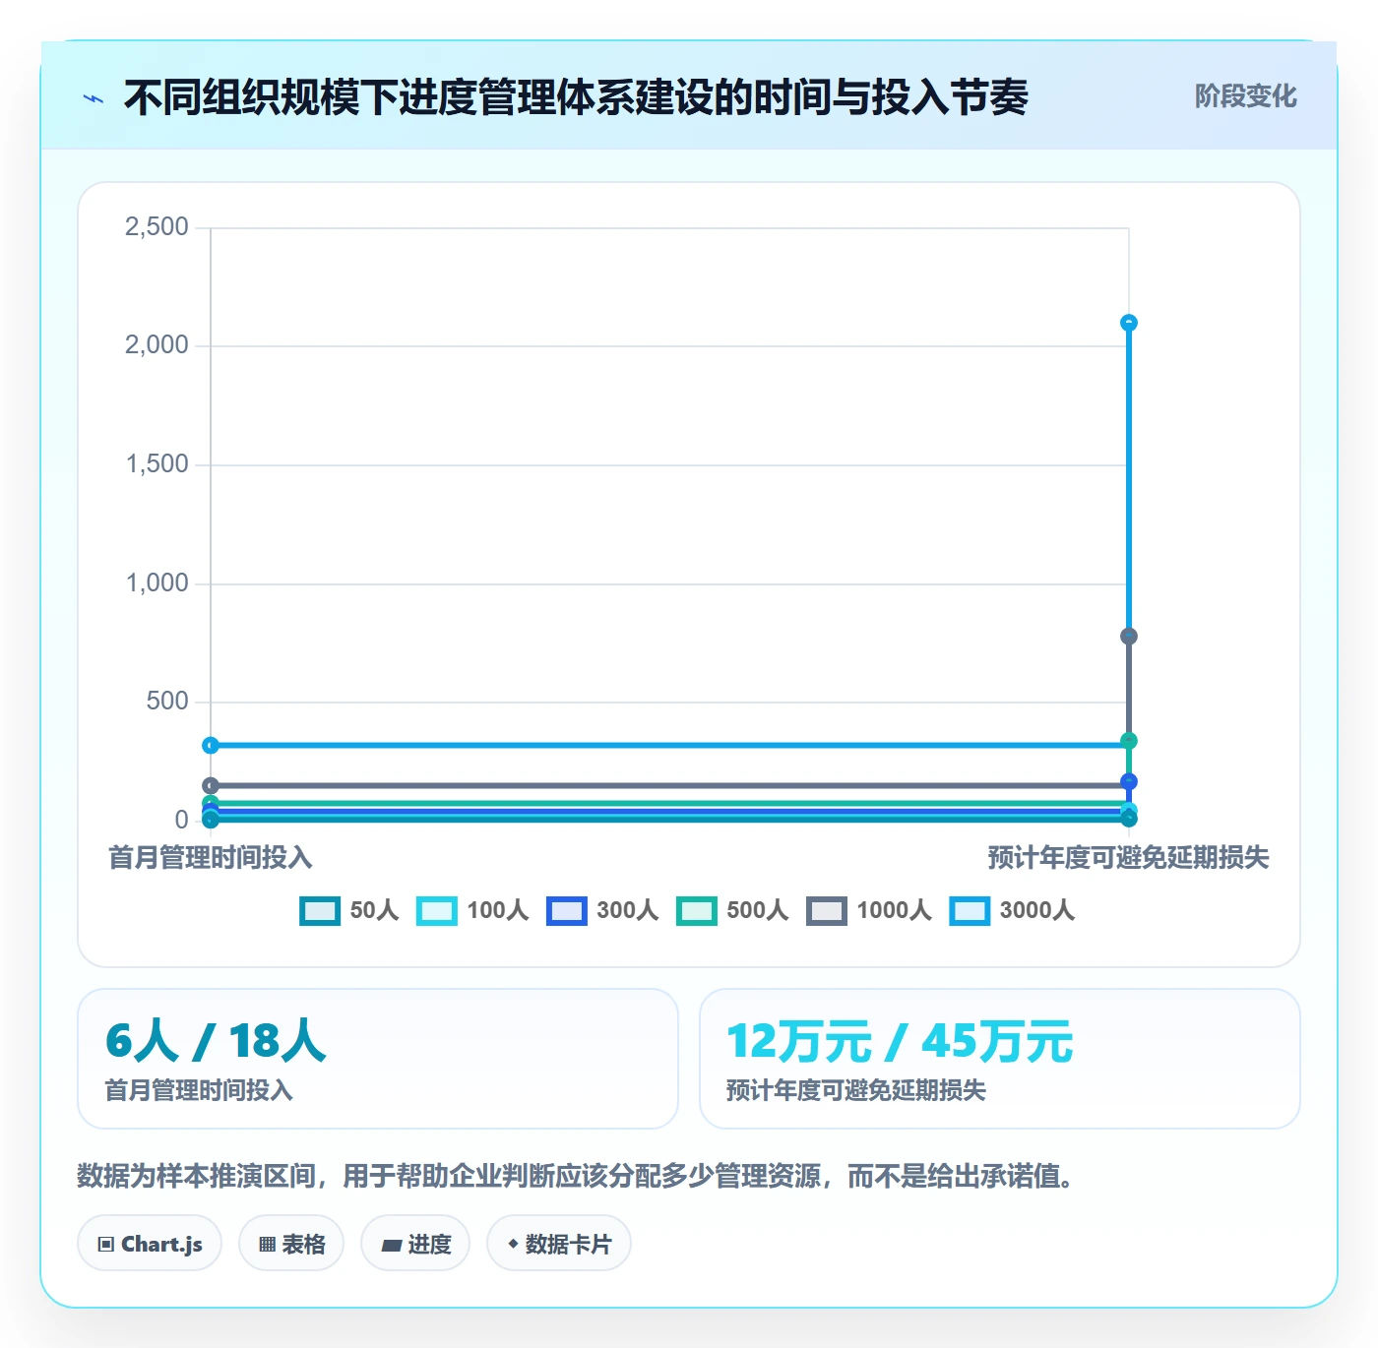Click the 预计年度可避免延期损失 axis label
This screenshot has width=1378, height=1348.
pyautogui.click(x=1129, y=858)
